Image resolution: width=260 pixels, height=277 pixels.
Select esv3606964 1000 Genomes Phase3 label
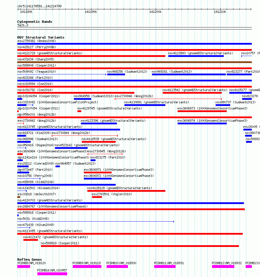point(53,151)
